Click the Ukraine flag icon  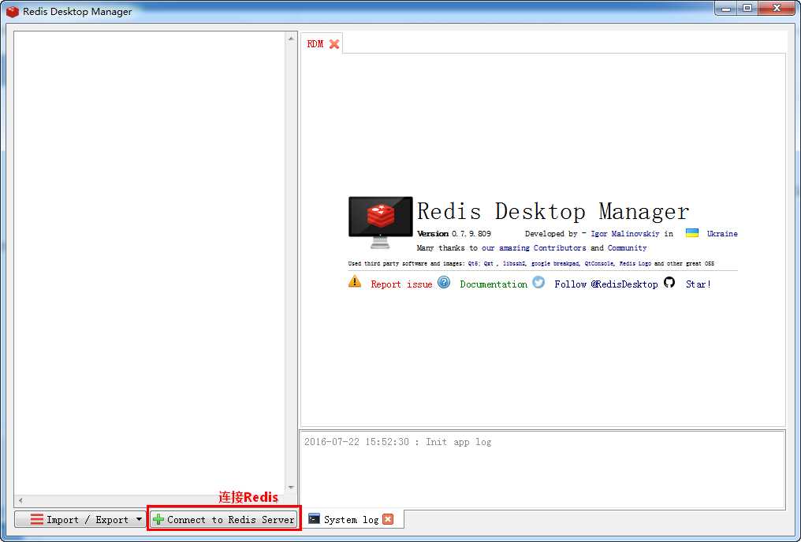(691, 232)
